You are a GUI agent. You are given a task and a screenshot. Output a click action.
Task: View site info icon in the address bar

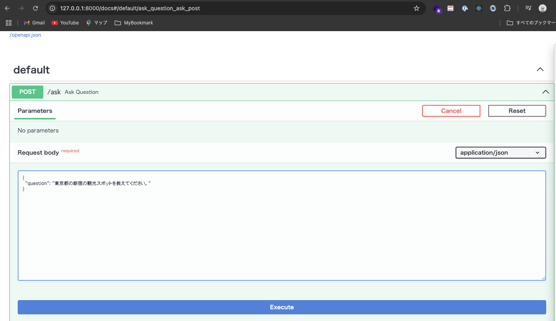click(52, 8)
